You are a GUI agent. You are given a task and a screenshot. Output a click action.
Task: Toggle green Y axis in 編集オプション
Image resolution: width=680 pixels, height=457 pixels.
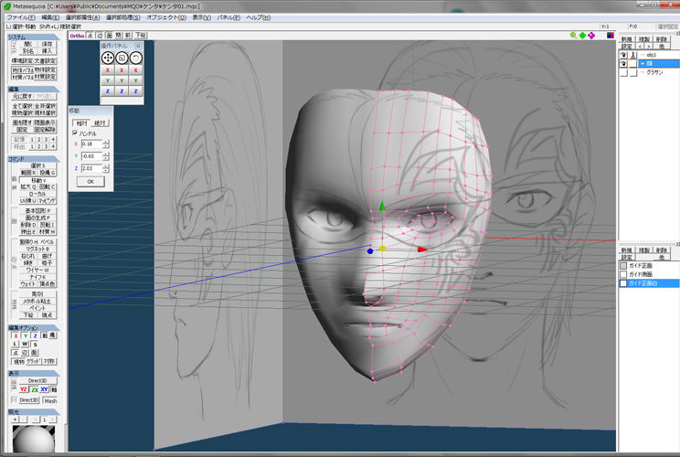pos(26,335)
